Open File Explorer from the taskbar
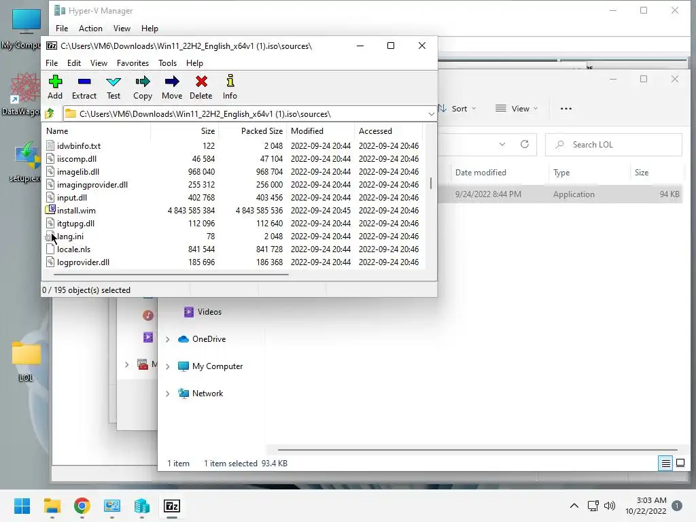Image resolution: width=696 pixels, height=522 pixels. pyautogui.click(x=52, y=506)
